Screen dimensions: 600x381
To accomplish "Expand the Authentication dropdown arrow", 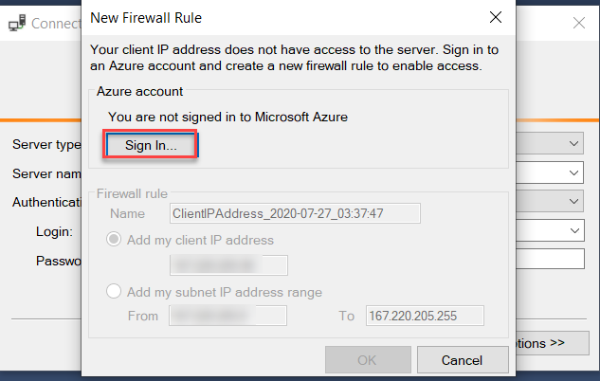I will tap(574, 202).
